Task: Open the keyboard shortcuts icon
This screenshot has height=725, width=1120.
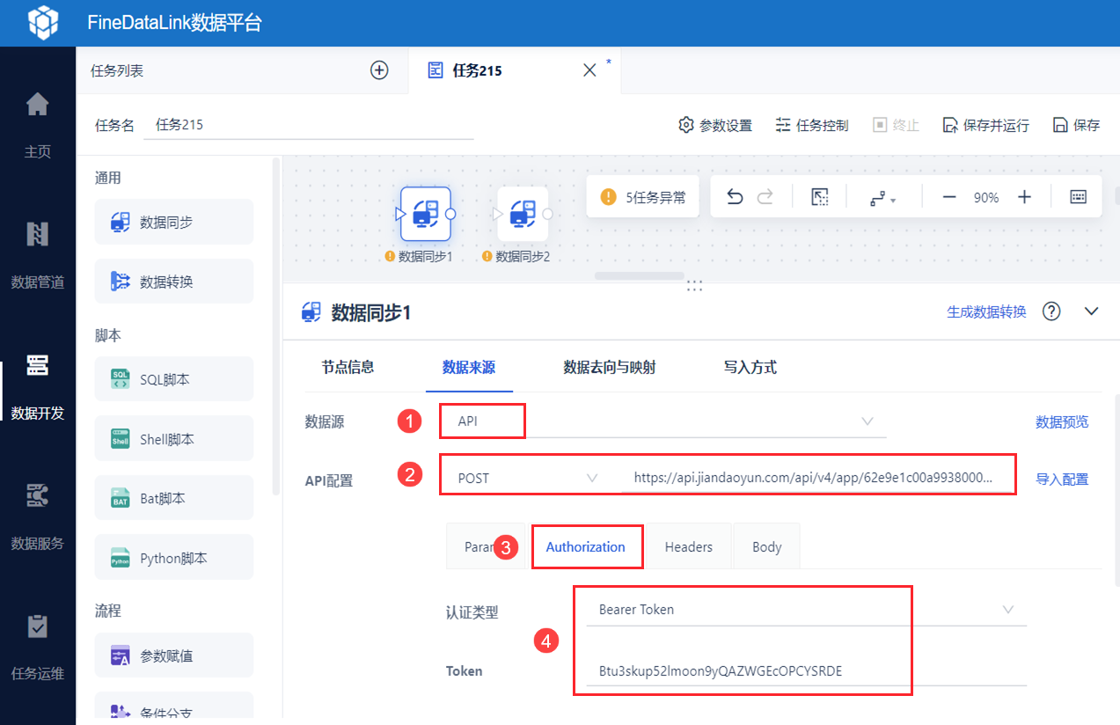Action: pyautogui.click(x=1079, y=197)
